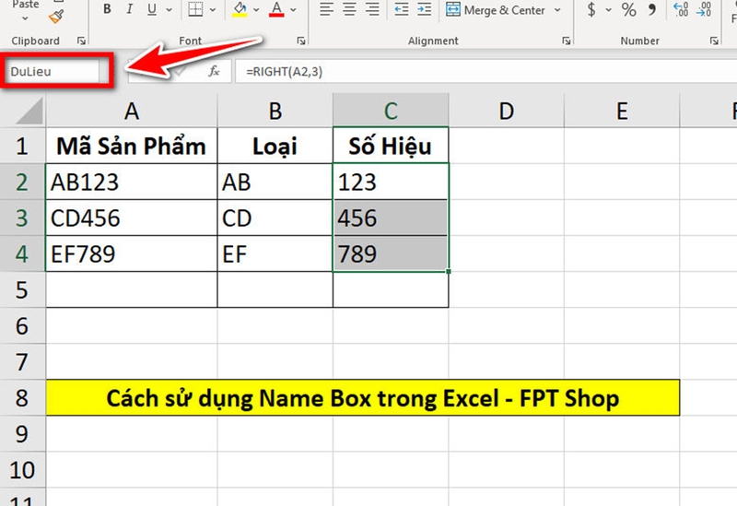
Task: Select yellow merged cell 'Cách sử dụng Name Box'
Action: [363, 398]
